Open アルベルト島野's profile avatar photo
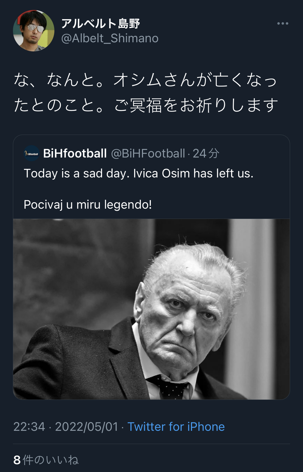 [34, 31]
